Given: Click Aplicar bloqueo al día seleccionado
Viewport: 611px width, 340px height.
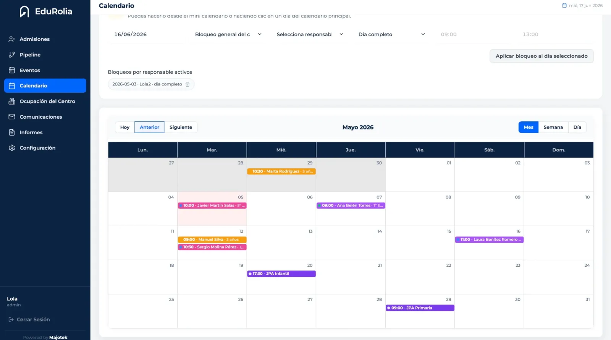Looking at the screenshot, I should click(x=541, y=56).
